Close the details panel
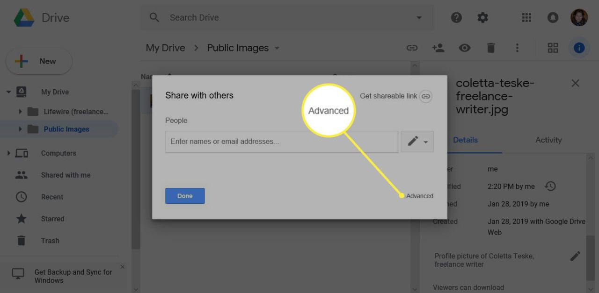This screenshot has width=599, height=293. coord(576,83)
